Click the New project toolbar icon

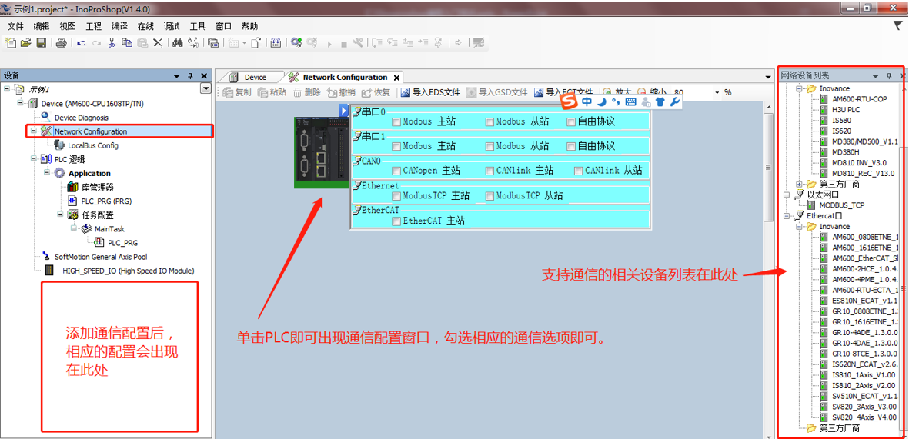[x=11, y=43]
